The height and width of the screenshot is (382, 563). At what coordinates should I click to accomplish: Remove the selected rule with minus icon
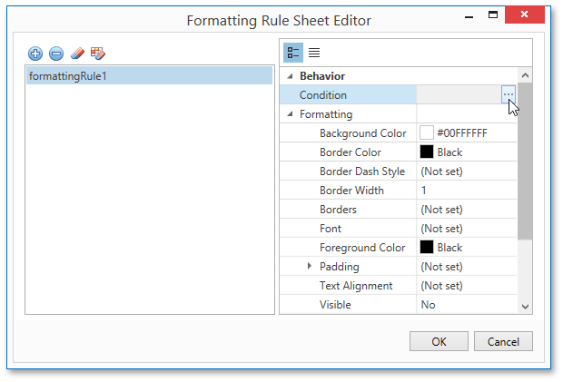pos(56,54)
